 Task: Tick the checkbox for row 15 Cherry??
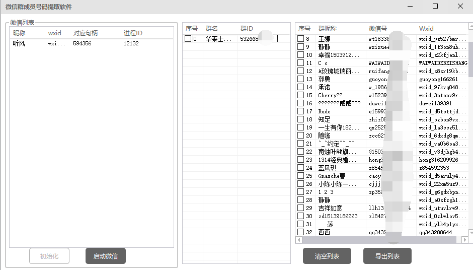(x=300, y=95)
